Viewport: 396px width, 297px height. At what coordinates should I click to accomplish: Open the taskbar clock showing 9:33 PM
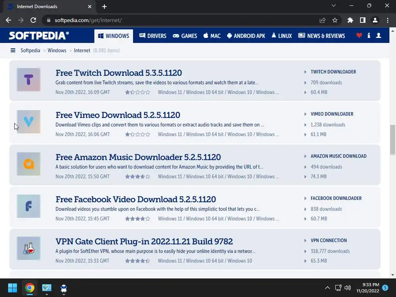coord(368,288)
